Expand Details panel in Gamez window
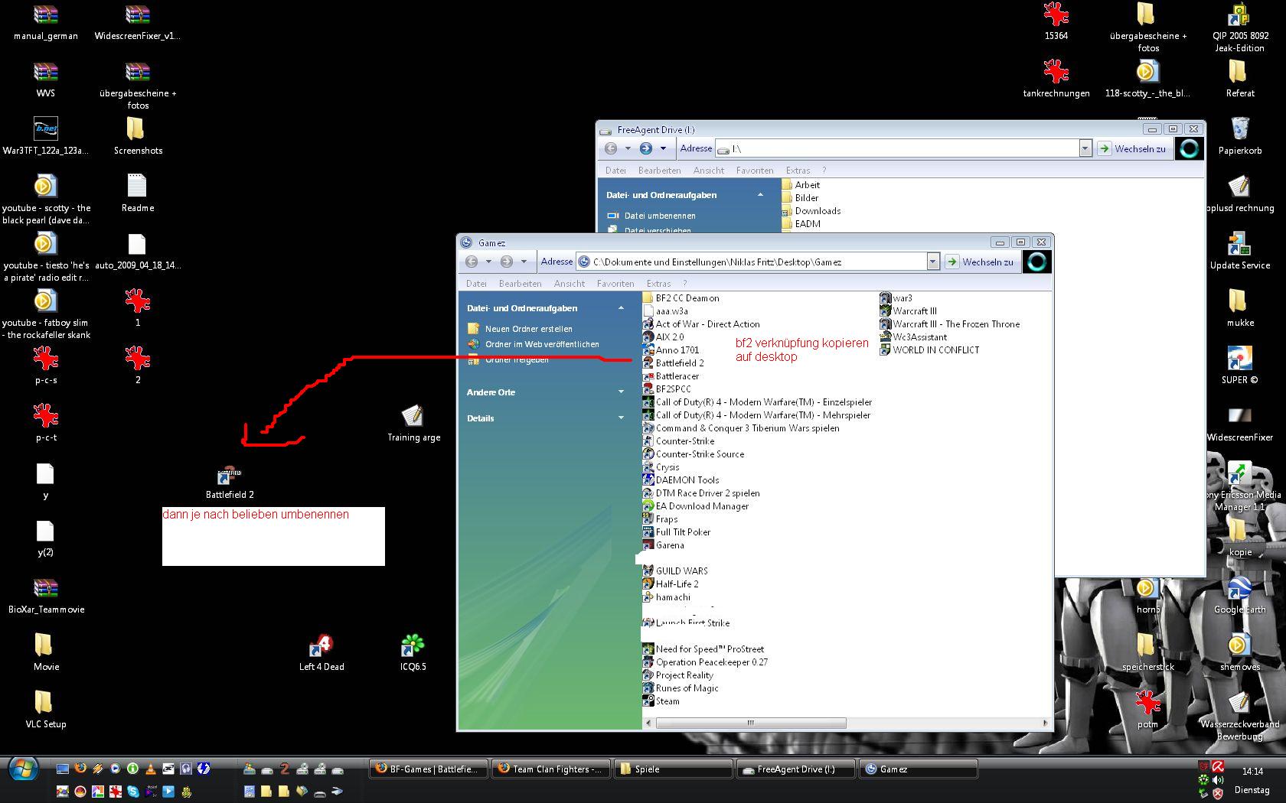Viewport: 1286px width, 803px height. (621, 418)
